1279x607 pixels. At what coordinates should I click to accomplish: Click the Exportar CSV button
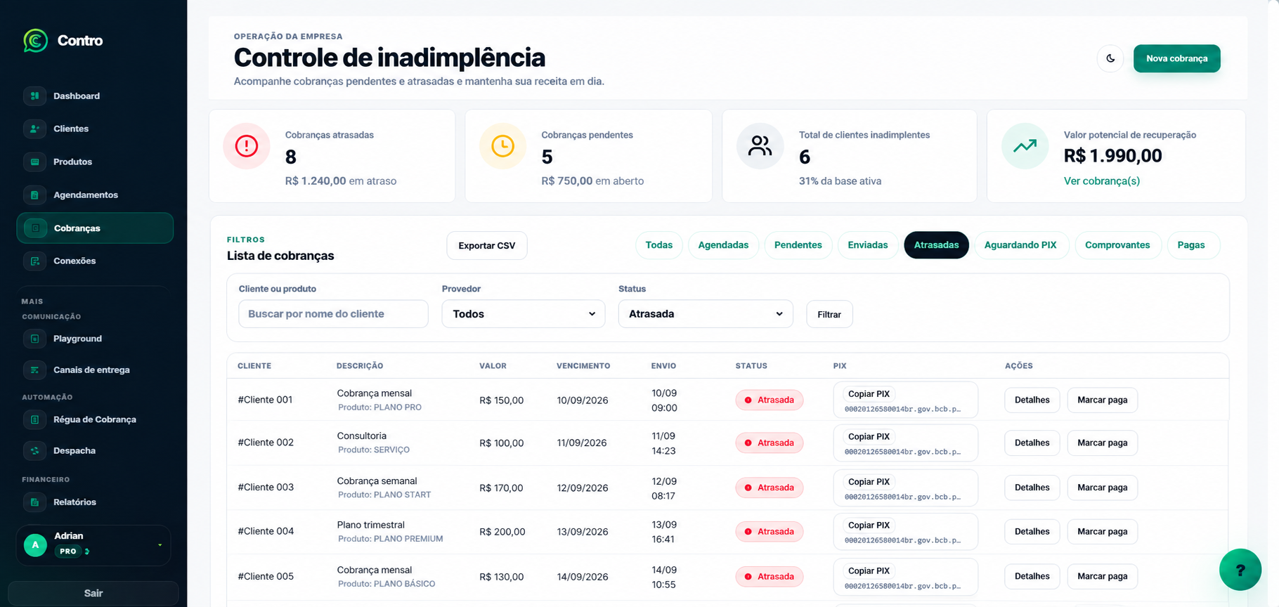(487, 246)
